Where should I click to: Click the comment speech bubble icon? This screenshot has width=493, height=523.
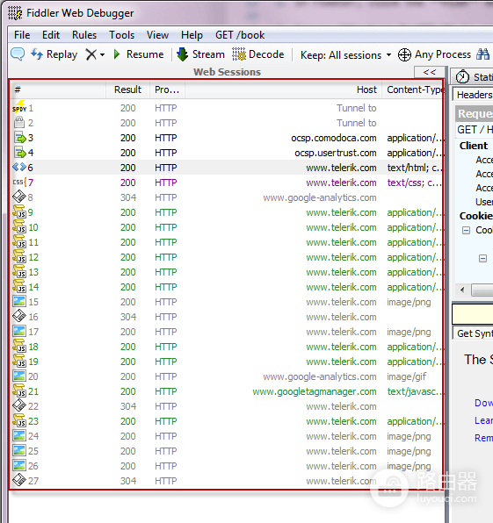[x=18, y=54]
